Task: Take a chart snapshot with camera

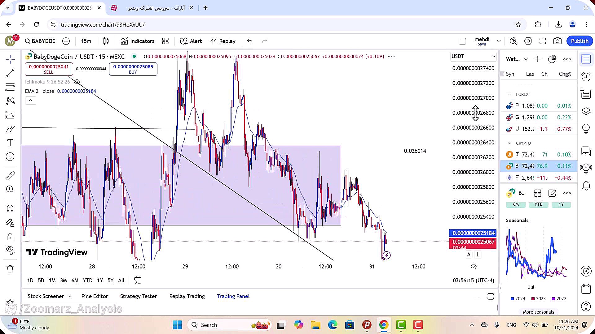Action: [x=558, y=41]
